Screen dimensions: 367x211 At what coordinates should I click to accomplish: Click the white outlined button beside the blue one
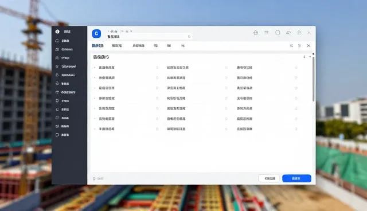tap(269, 178)
